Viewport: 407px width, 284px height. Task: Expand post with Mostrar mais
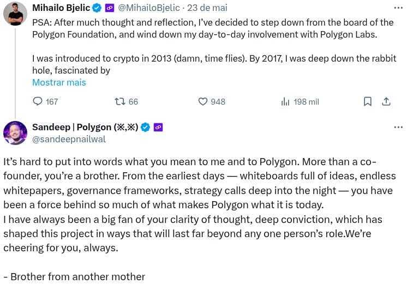[x=59, y=83]
